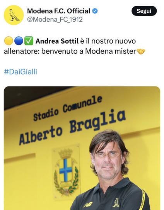Open Modena F.C. Official display name
Screen dimensions: 164x210
pos(59,11)
